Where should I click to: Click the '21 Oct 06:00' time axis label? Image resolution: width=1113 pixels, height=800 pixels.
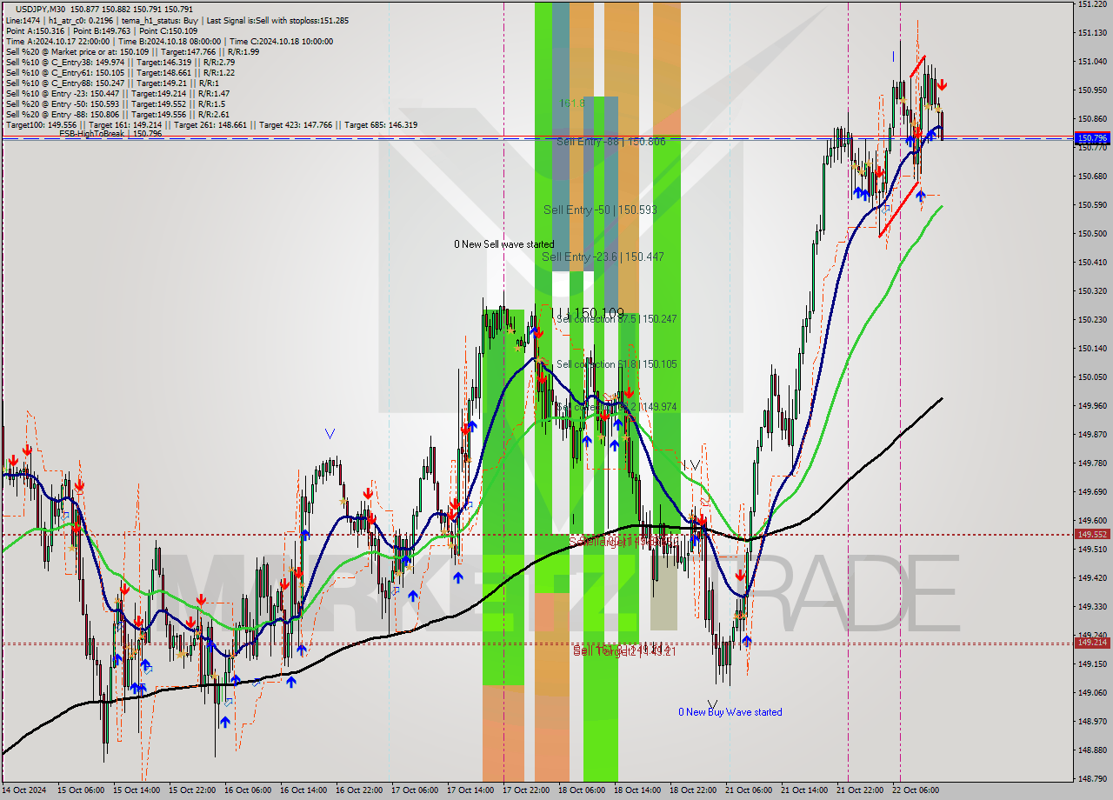click(x=748, y=790)
